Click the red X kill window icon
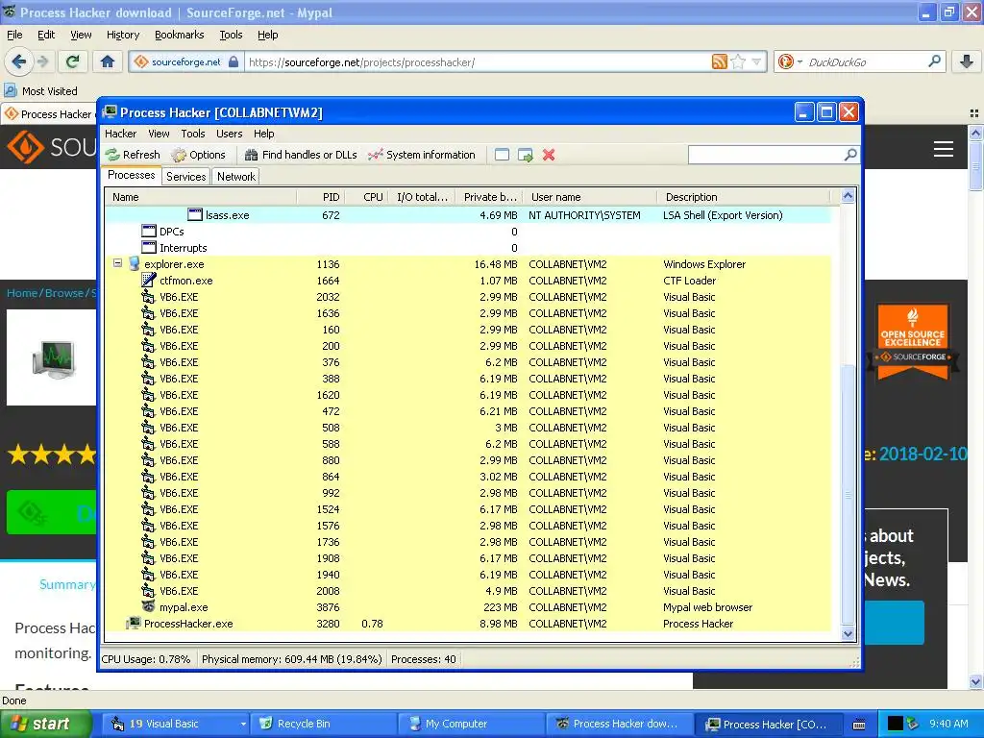Image resolution: width=984 pixels, height=738 pixels. click(x=549, y=155)
